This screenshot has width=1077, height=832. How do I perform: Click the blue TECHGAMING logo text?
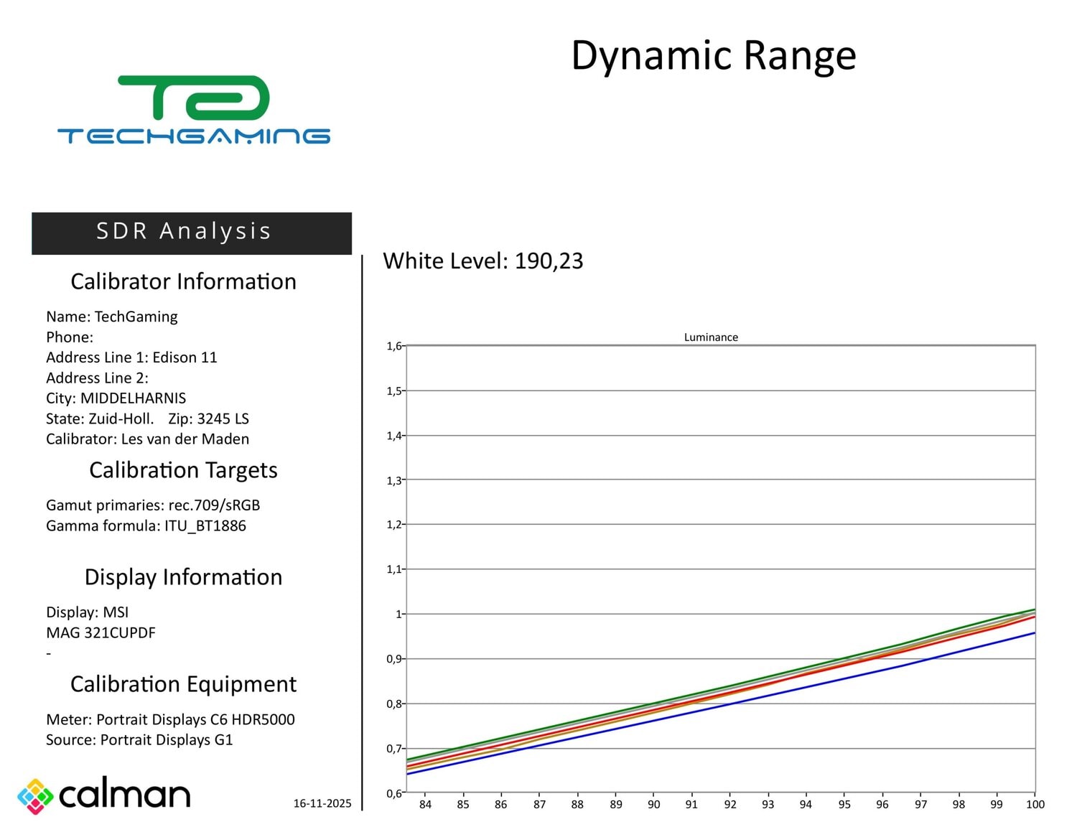[194, 136]
